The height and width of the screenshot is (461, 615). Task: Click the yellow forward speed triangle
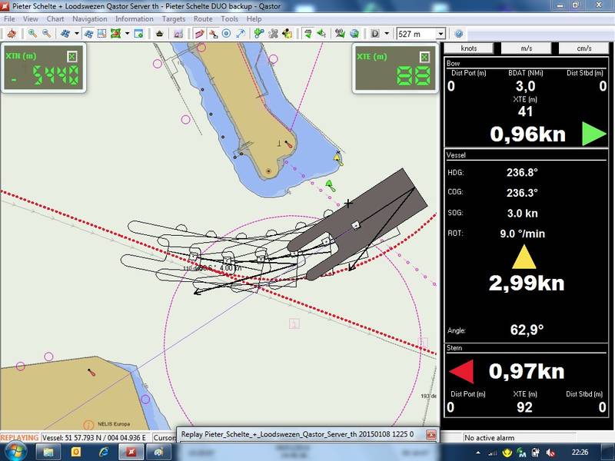click(524, 257)
